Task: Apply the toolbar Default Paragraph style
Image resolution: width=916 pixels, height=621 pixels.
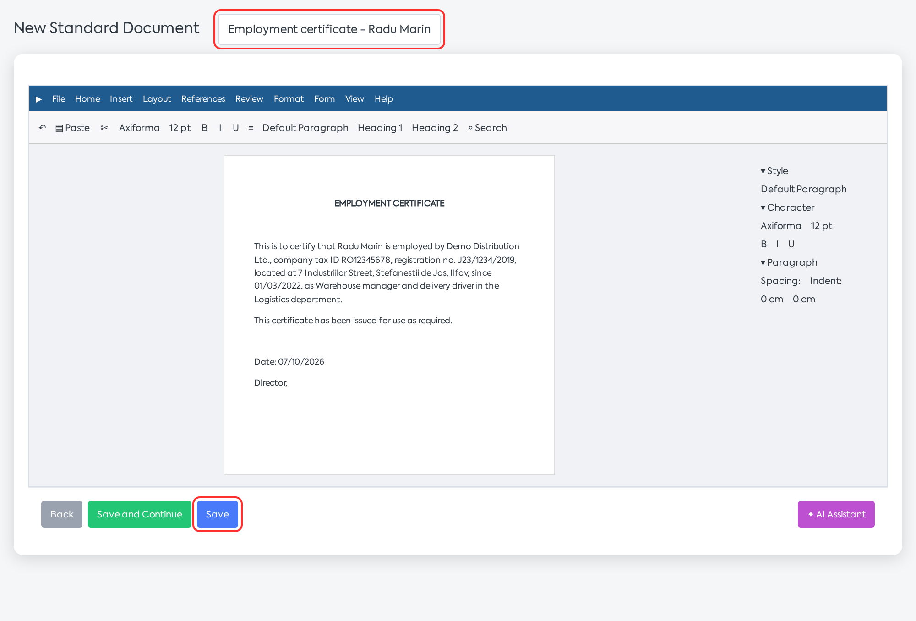Action: pyautogui.click(x=305, y=128)
